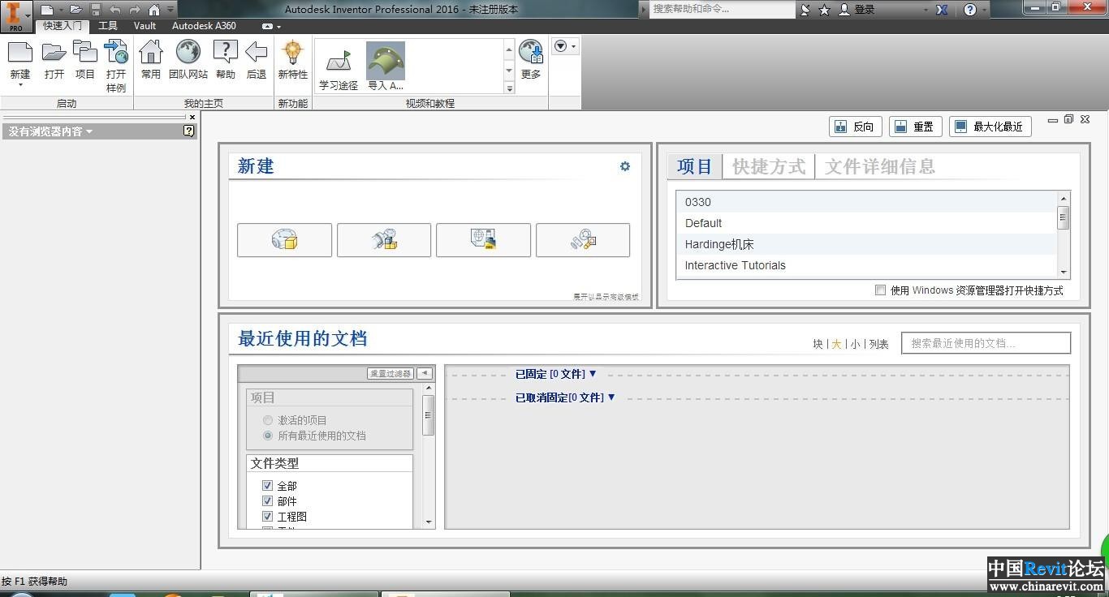Switch to the 快速入门 ribbon tab
This screenshot has height=597, width=1109.
click(x=63, y=26)
